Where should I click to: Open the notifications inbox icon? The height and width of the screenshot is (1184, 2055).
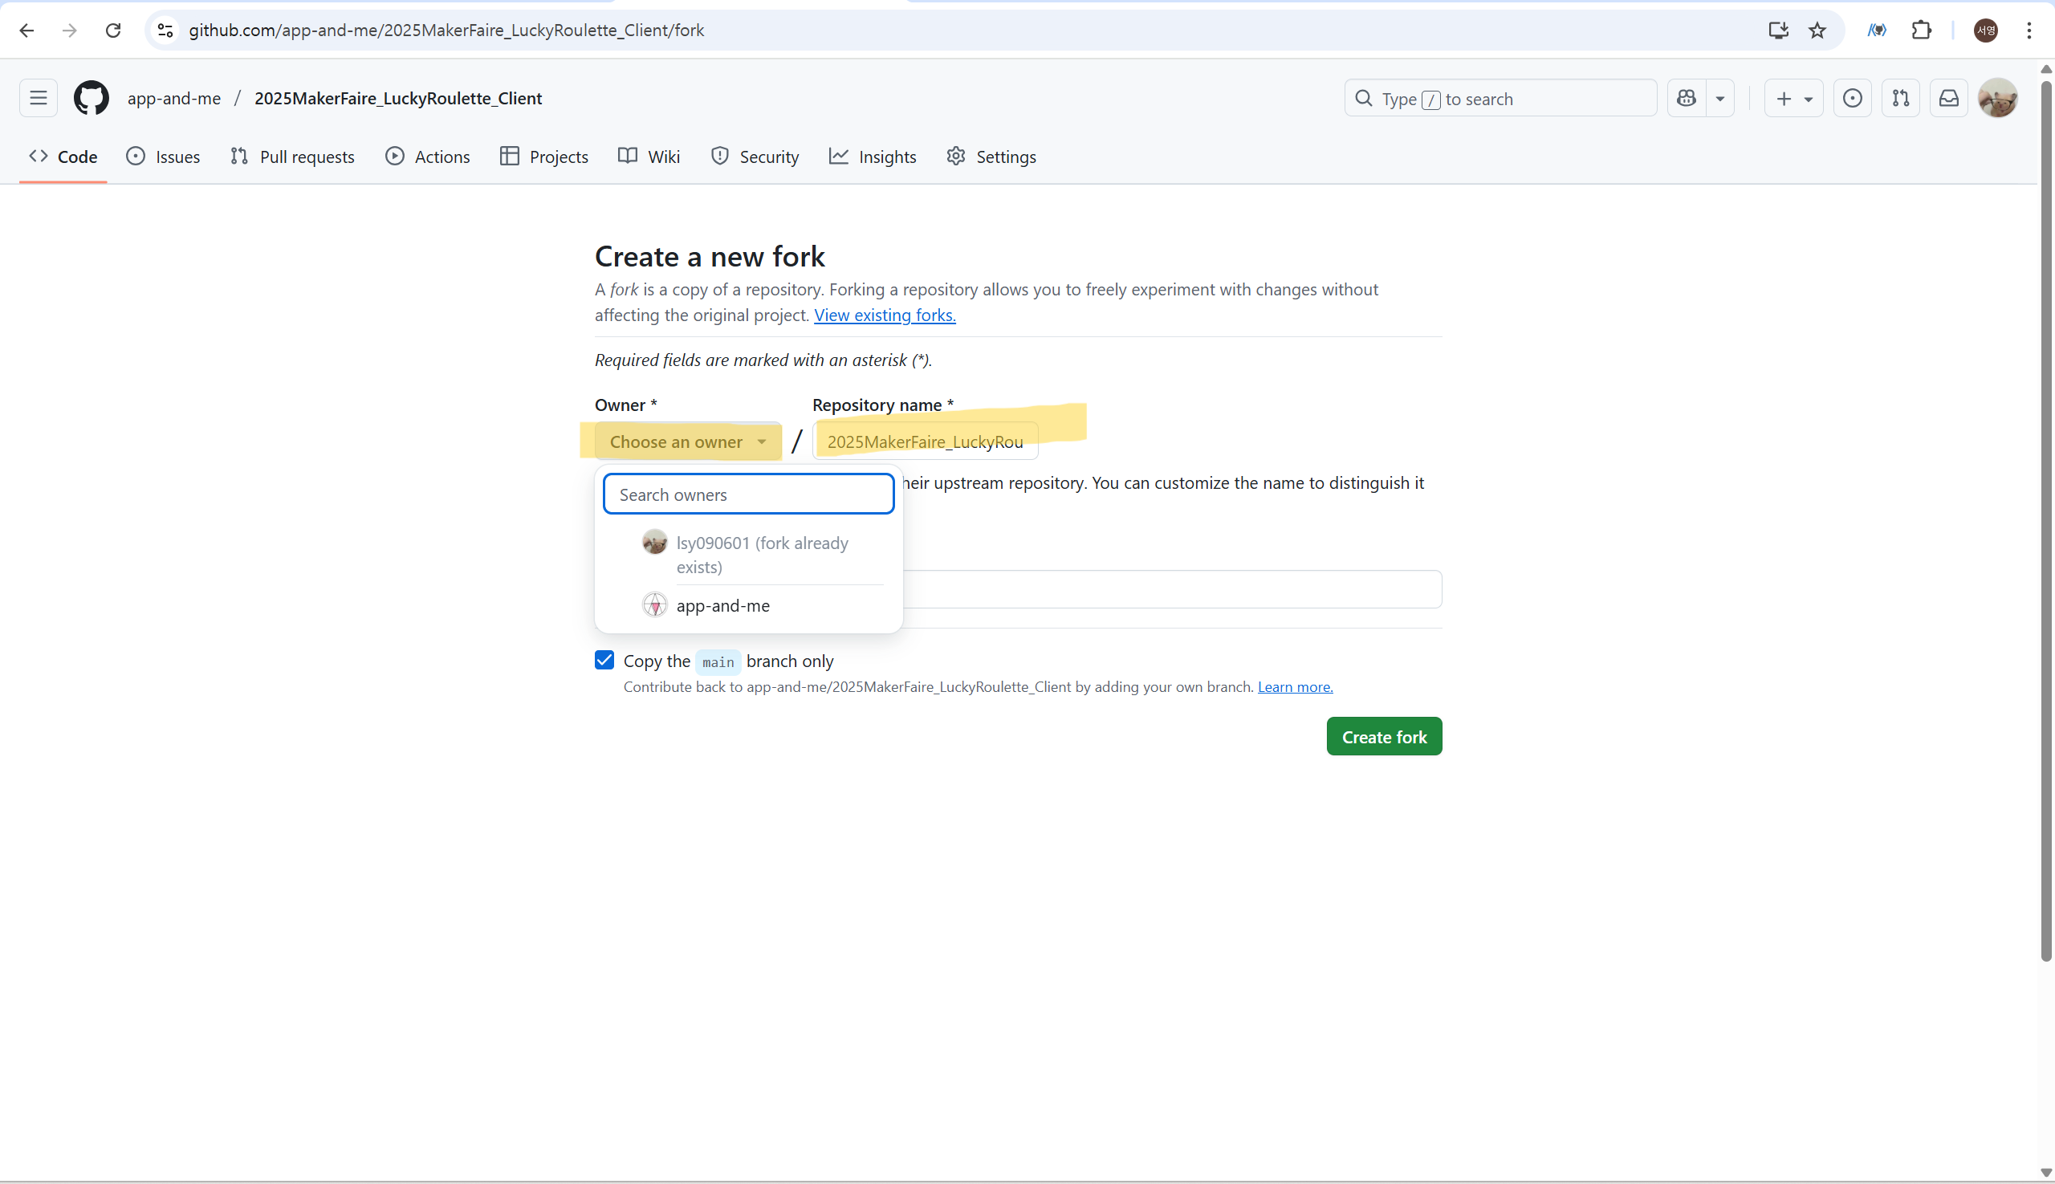(x=1948, y=99)
